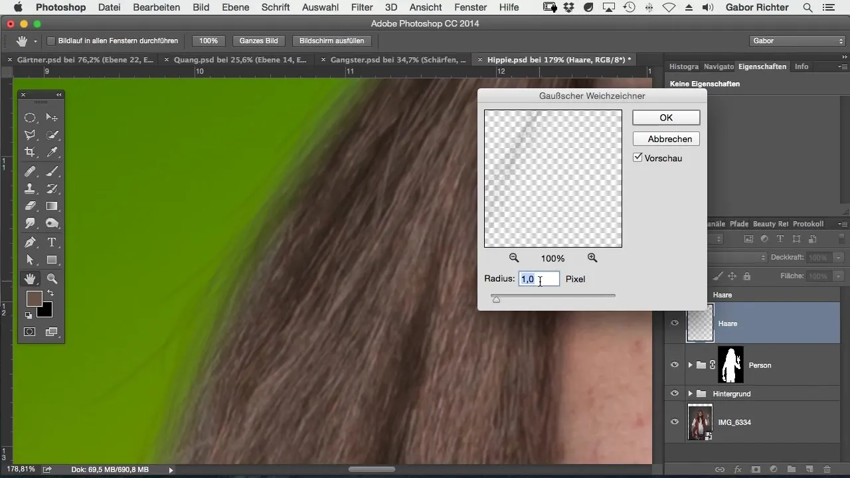Link layers icon in Layers panel
The image size is (850, 478).
click(x=720, y=469)
